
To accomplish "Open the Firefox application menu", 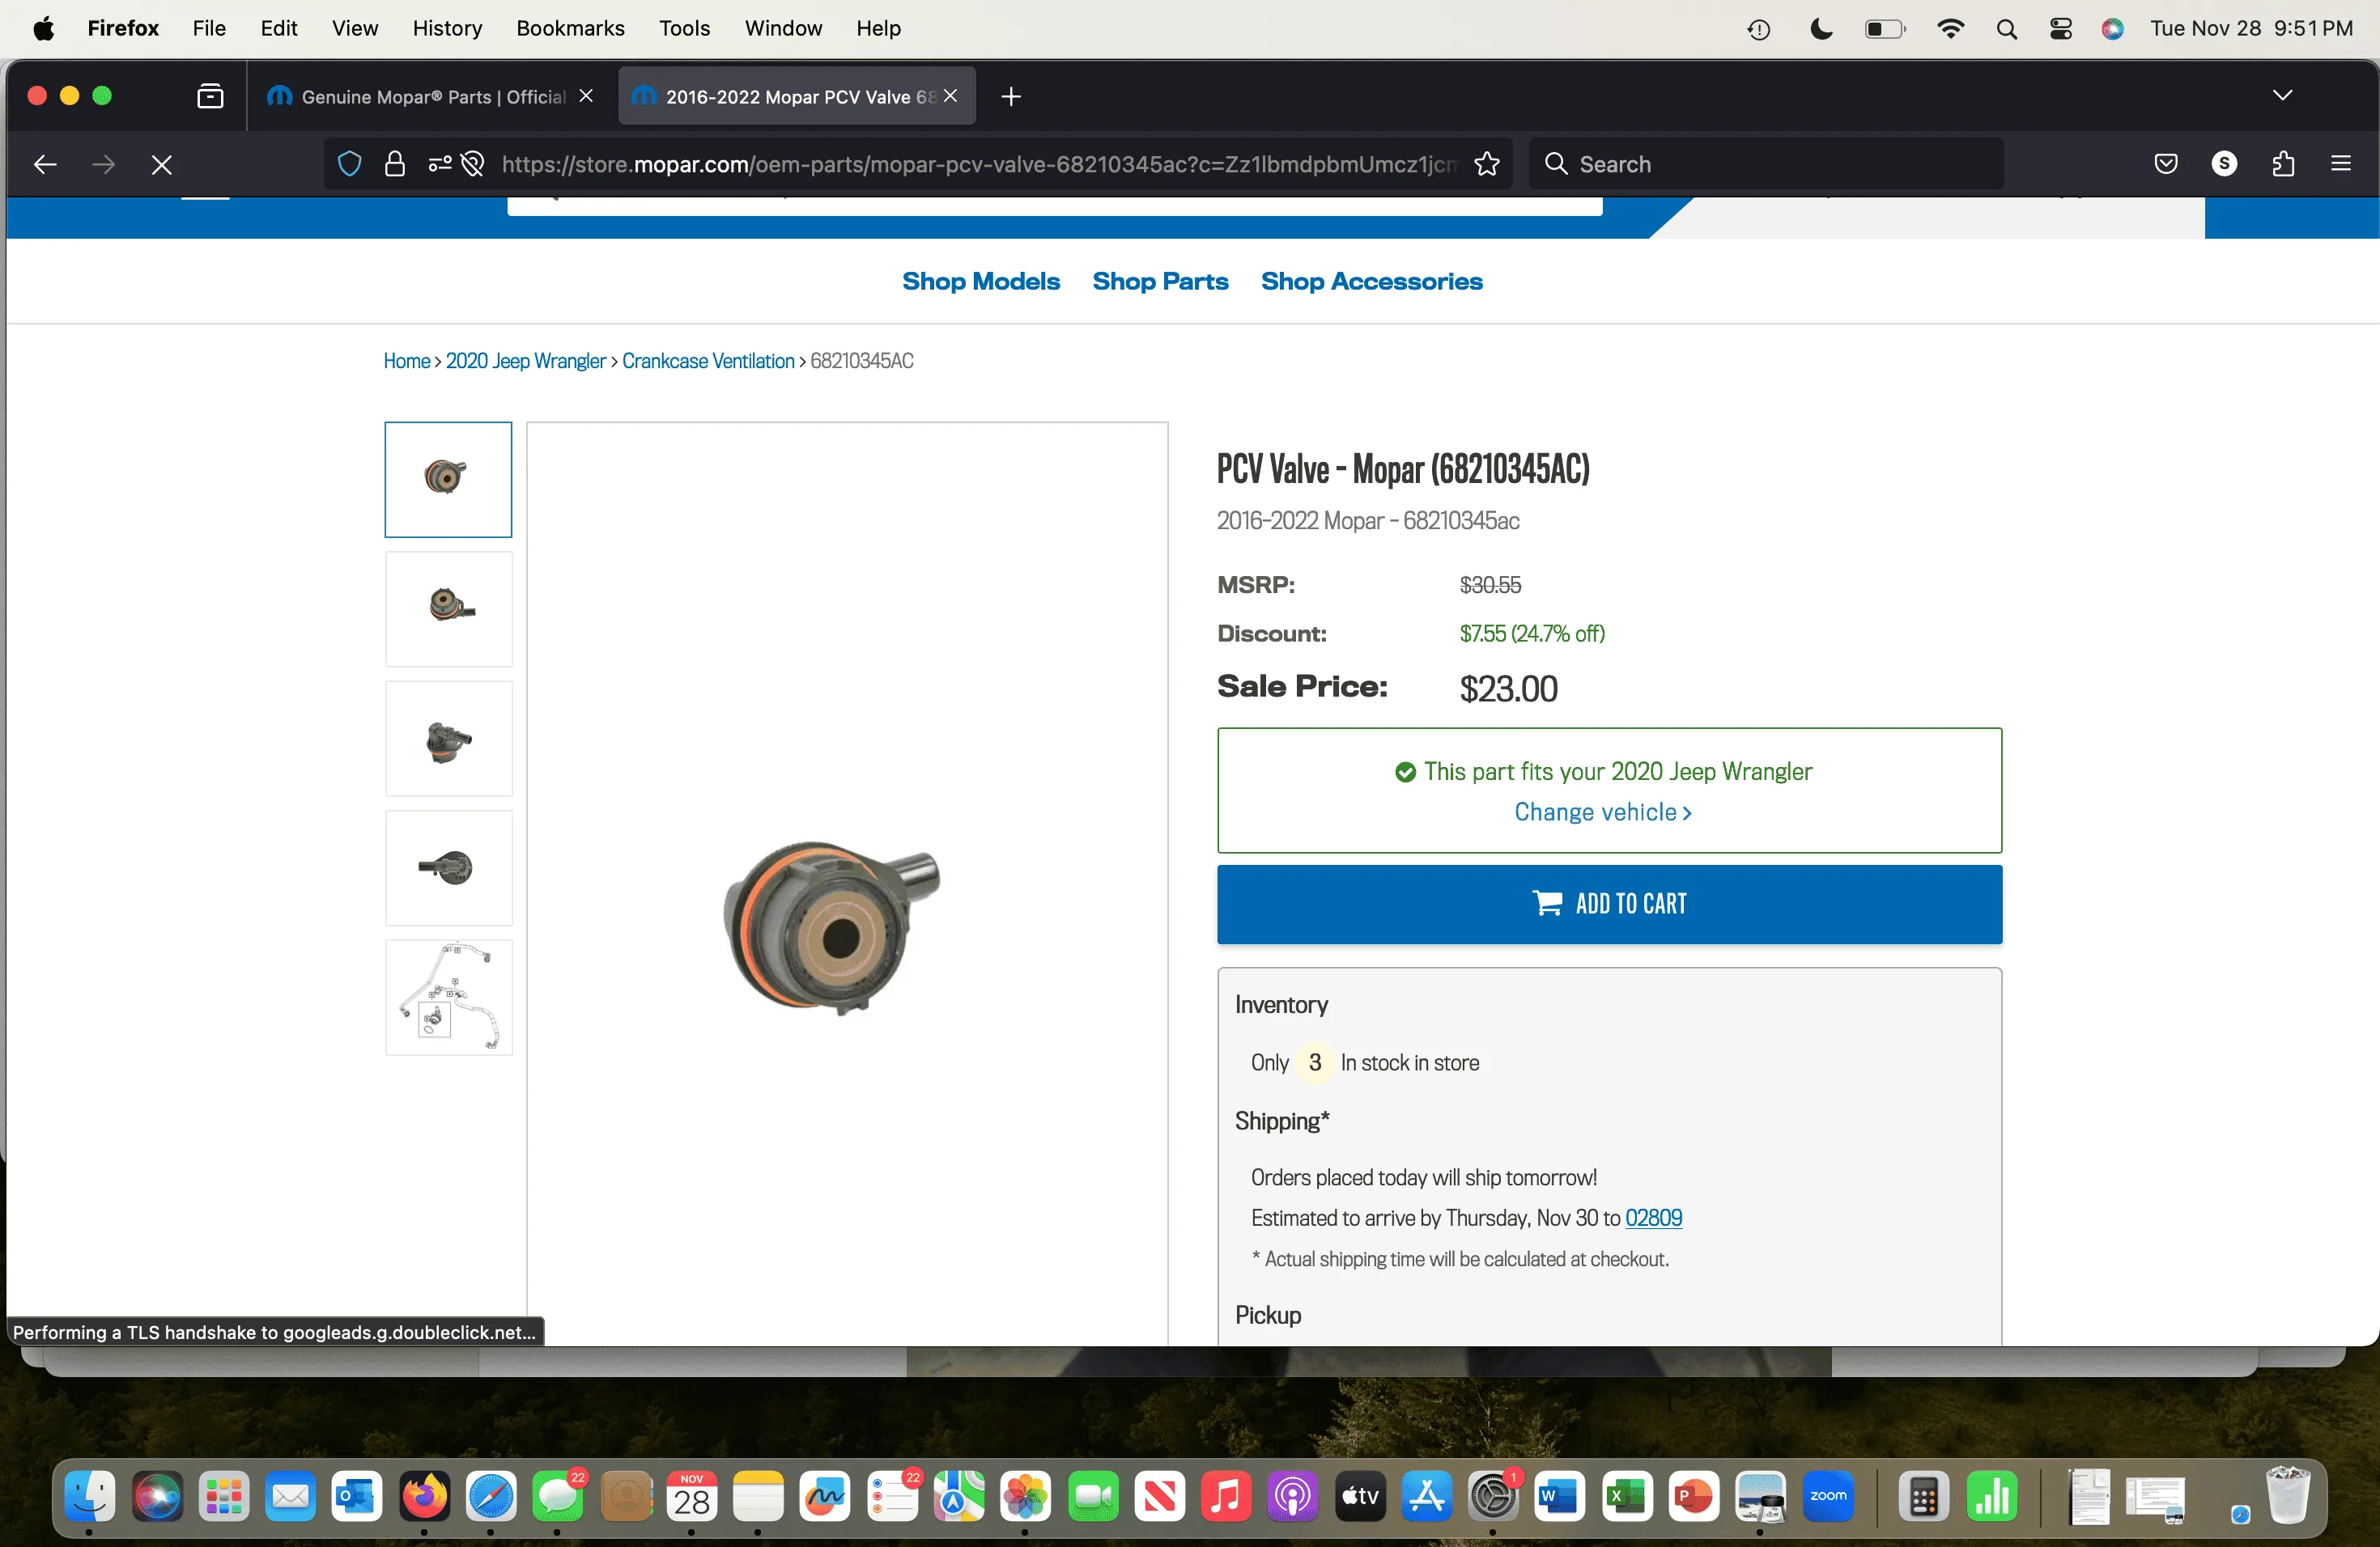I will point(123,28).
